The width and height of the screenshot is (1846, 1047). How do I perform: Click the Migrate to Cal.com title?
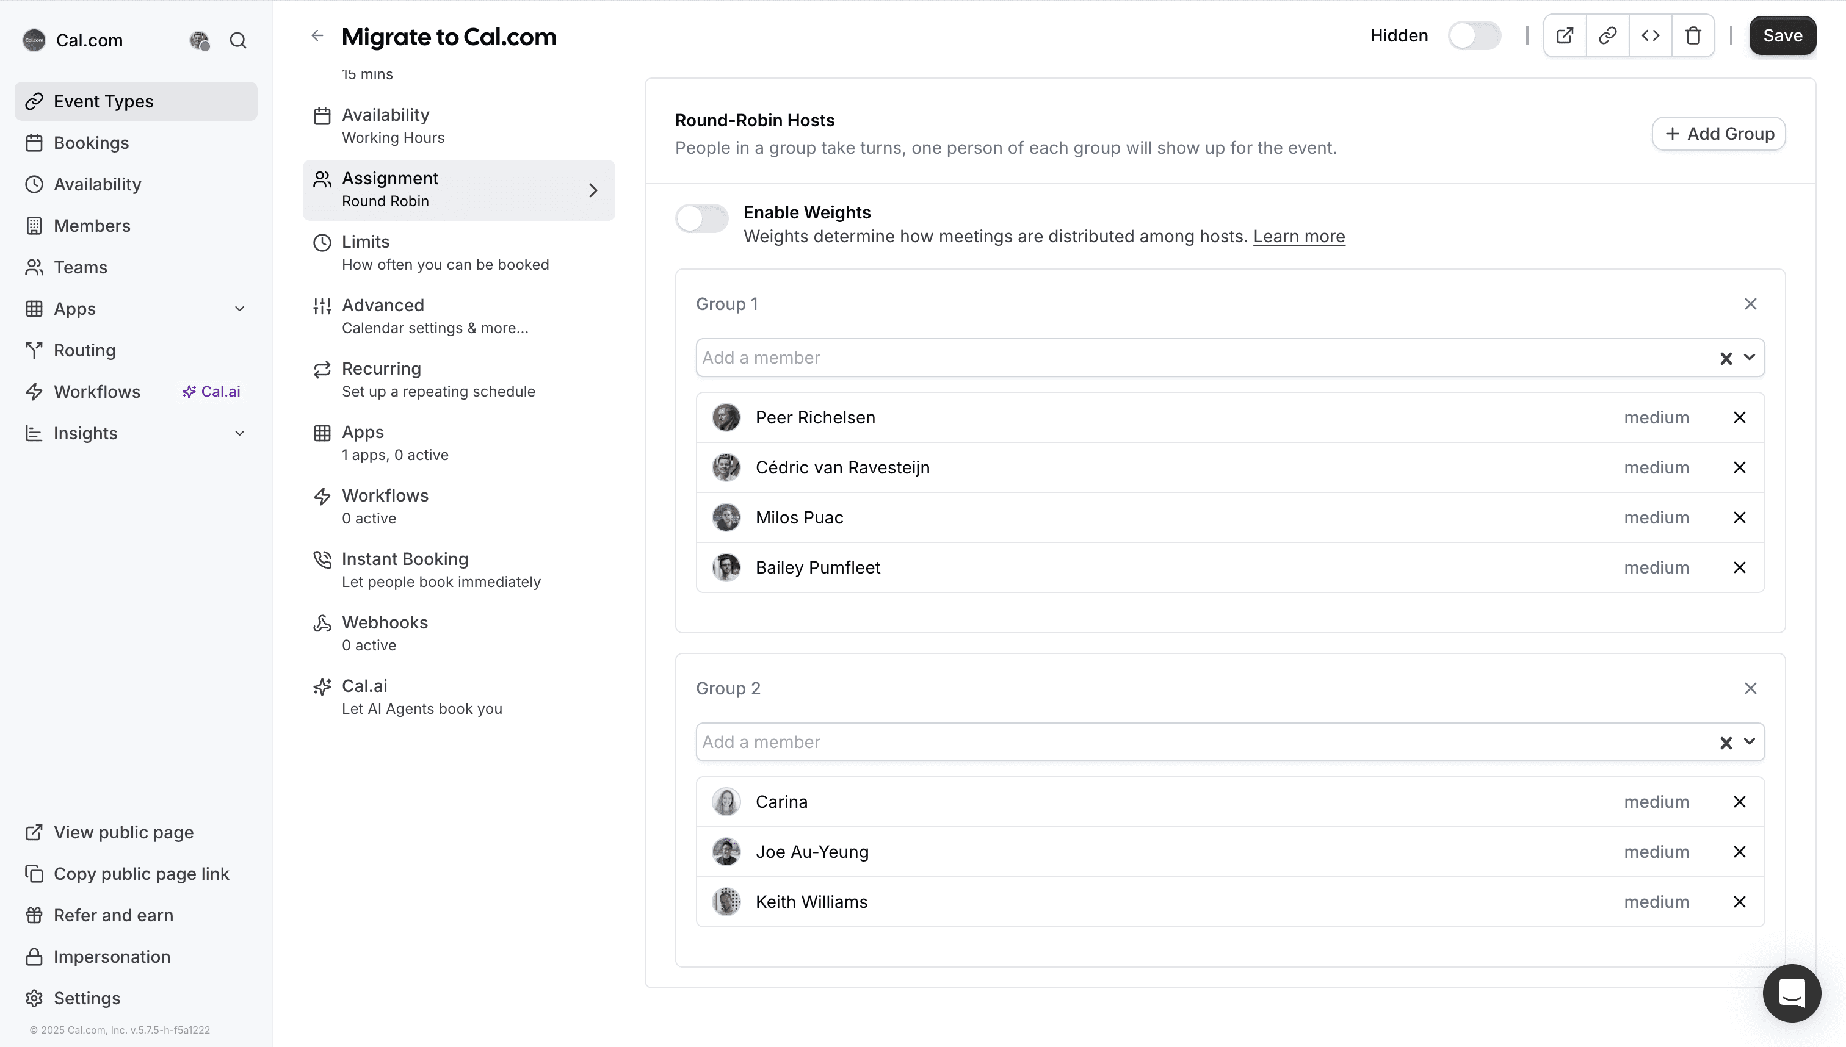(x=449, y=37)
